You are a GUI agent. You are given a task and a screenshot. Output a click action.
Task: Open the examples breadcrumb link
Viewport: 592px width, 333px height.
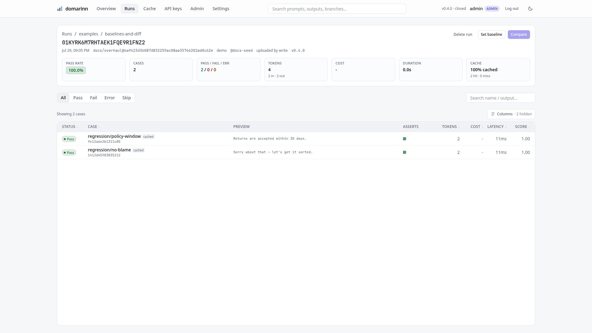88,34
